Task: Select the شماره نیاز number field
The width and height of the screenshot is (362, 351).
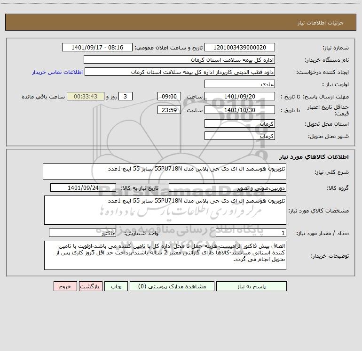Action: coord(240,48)
